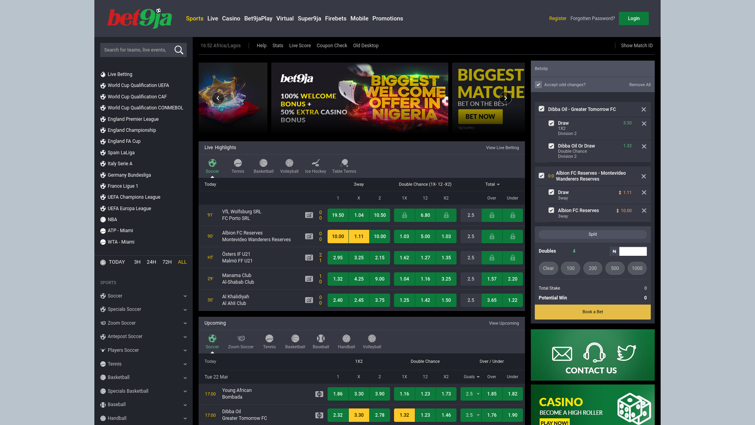Click the Register link

(x=558, y=18)
